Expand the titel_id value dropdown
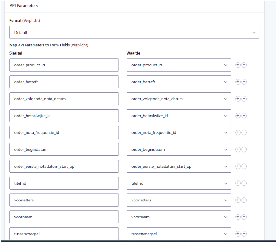This screenshot has height=242, width=278. tap(179, 183)
